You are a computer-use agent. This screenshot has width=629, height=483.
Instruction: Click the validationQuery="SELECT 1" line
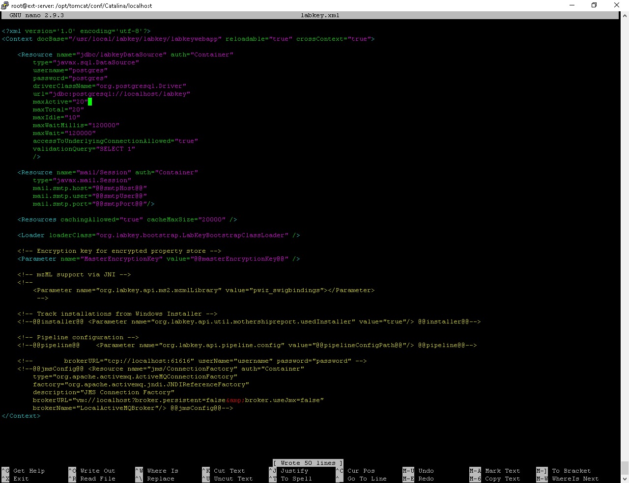(84, 149)
